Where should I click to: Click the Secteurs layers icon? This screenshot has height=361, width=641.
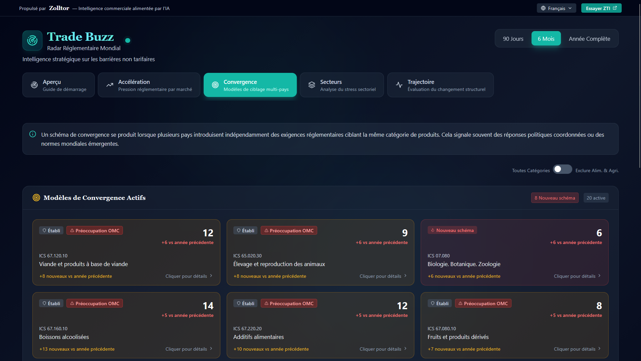(311, 85)
